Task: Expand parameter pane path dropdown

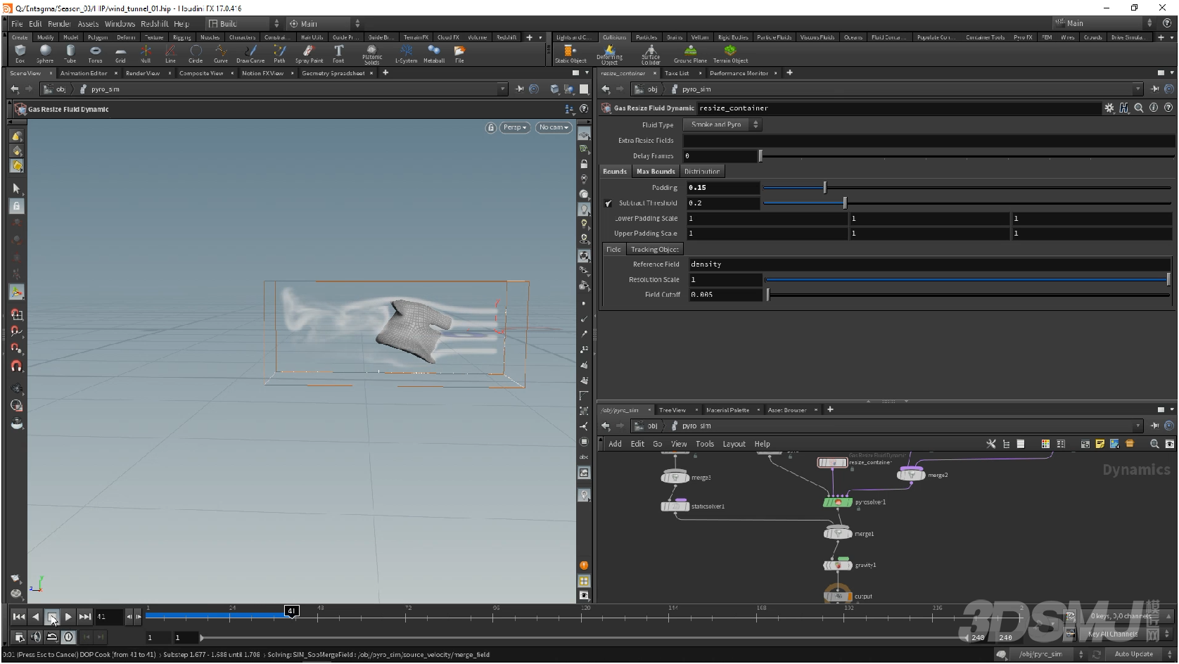Action: (x=1138, y=89)
